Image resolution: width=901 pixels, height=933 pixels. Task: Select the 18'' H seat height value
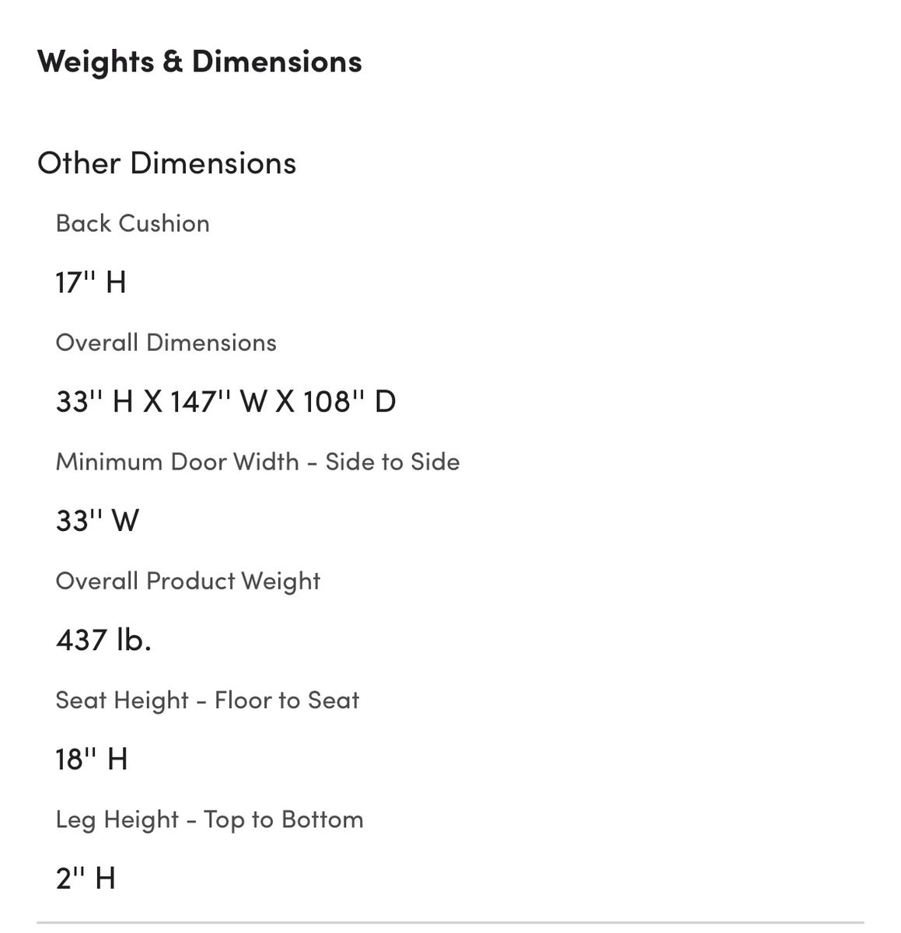tap(92, 760)
